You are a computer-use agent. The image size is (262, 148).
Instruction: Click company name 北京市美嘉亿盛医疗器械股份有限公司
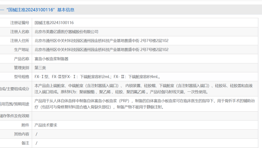pos(66,32)
